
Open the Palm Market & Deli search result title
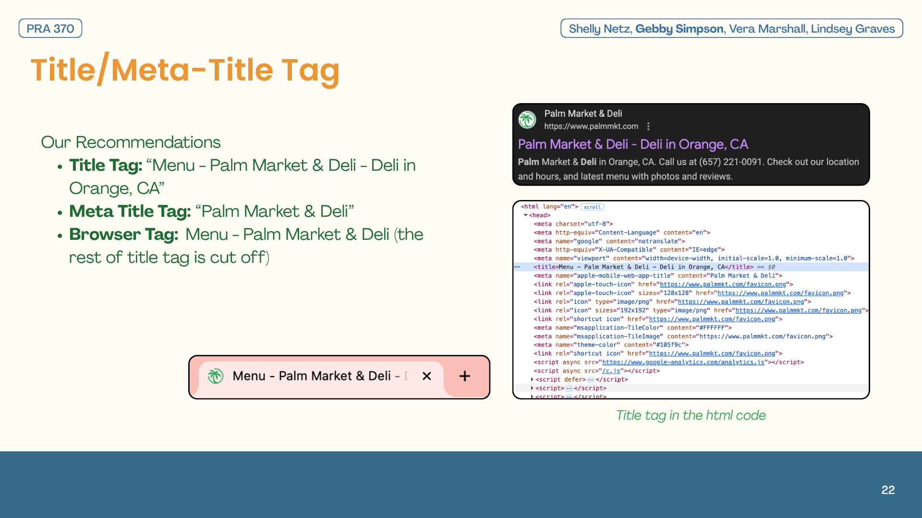(x=633, y=144)
